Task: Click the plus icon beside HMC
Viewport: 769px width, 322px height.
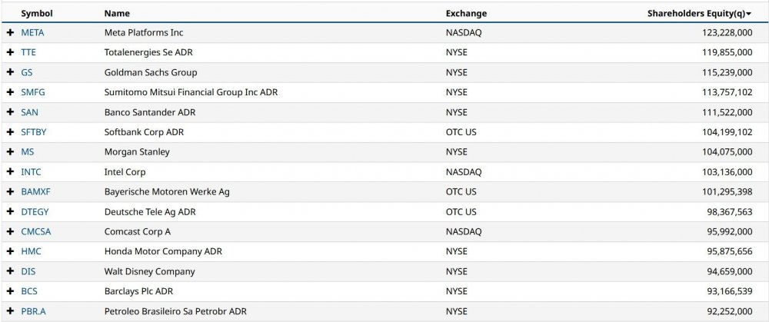Action: (10, 251)
